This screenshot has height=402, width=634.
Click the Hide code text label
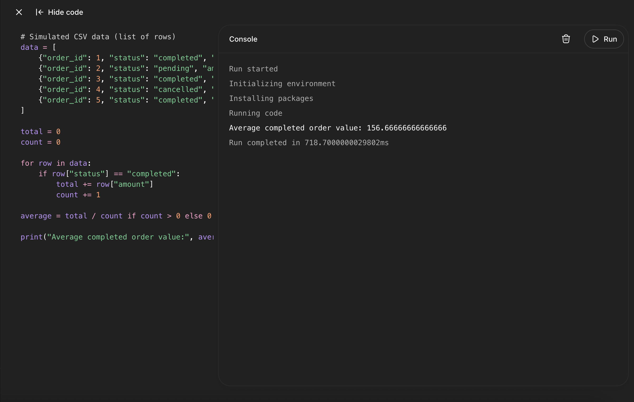65,12
